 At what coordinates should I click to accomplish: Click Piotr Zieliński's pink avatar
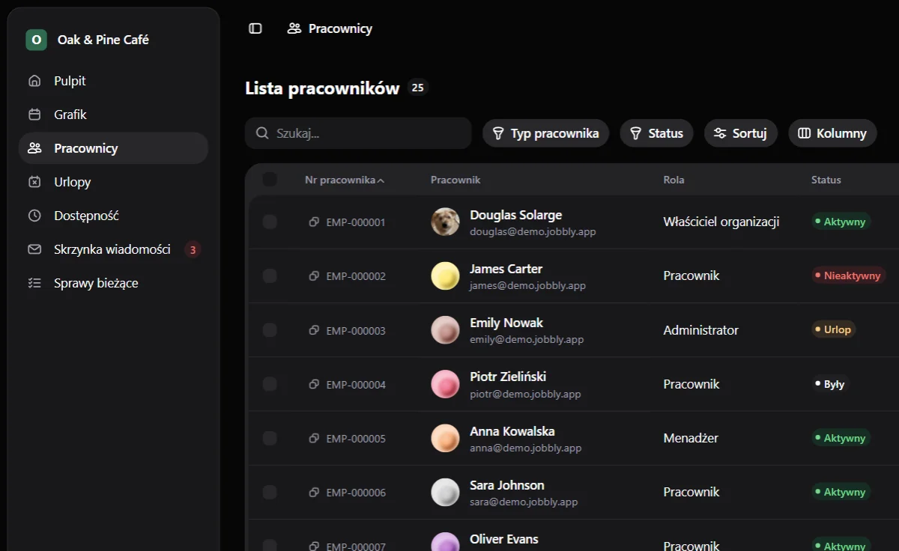(x=445, y=384)
